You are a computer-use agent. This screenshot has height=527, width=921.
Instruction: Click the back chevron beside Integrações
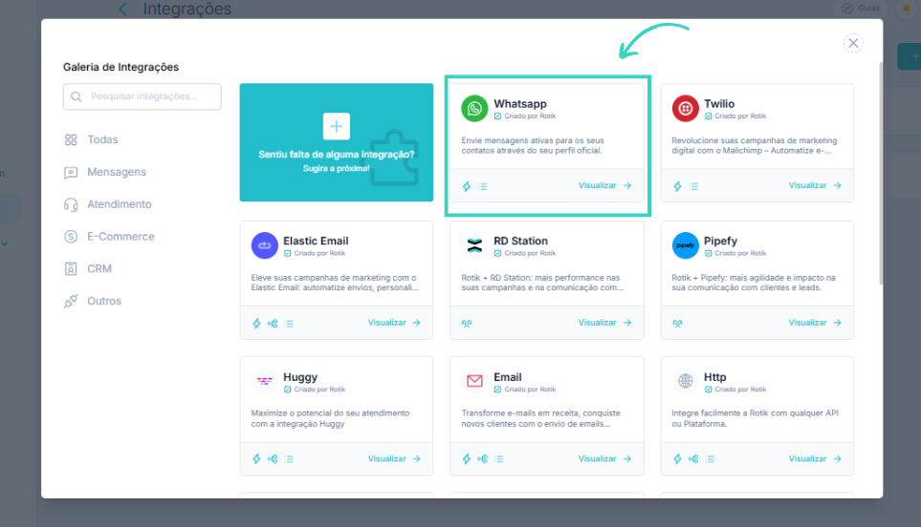pyautogui.click(x=122, y=9)
